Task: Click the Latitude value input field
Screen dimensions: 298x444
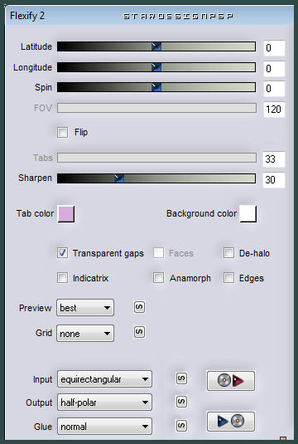Action: pyautogui.click(x=274, y=48)
